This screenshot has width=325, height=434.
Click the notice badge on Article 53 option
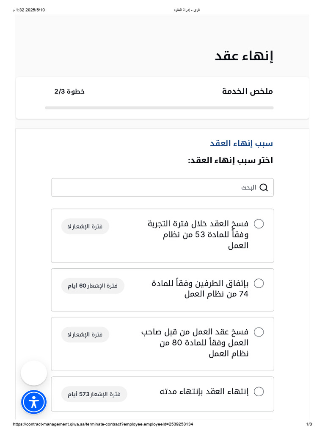click(85, 226)
